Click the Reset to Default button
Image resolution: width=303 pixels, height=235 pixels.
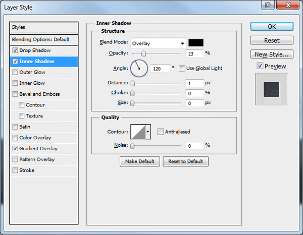pos(186,161)
